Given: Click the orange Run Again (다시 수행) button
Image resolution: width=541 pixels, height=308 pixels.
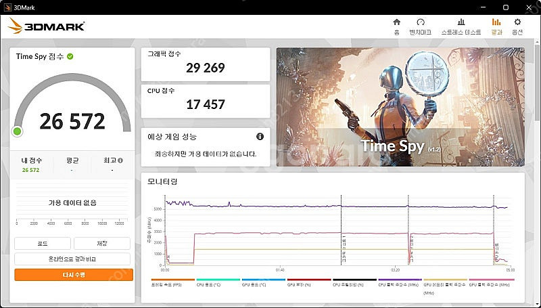Looking at the screenshot, I should pos(74,275).
